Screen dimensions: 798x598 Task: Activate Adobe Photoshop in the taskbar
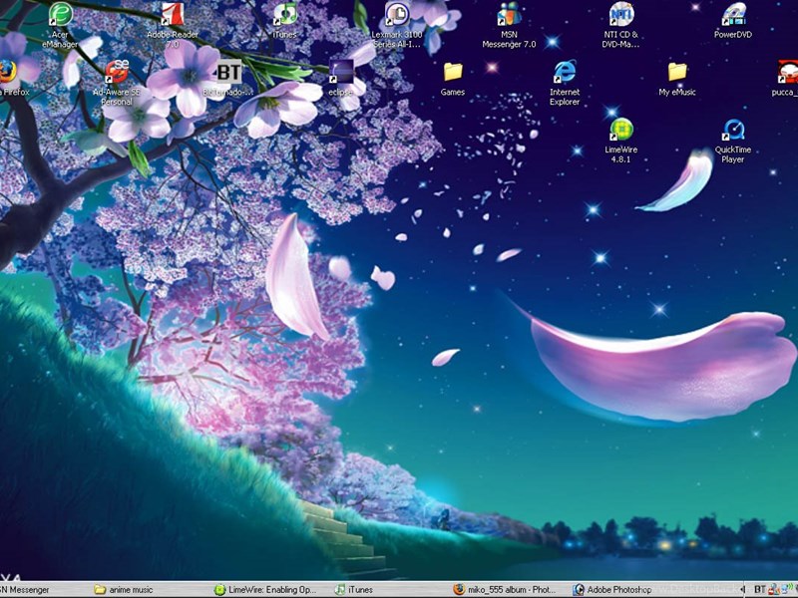coord(618,590)
